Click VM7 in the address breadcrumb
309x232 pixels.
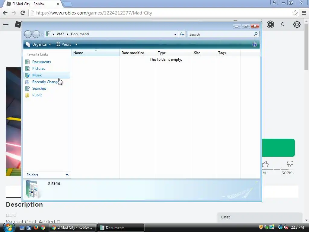click(60, 34)
